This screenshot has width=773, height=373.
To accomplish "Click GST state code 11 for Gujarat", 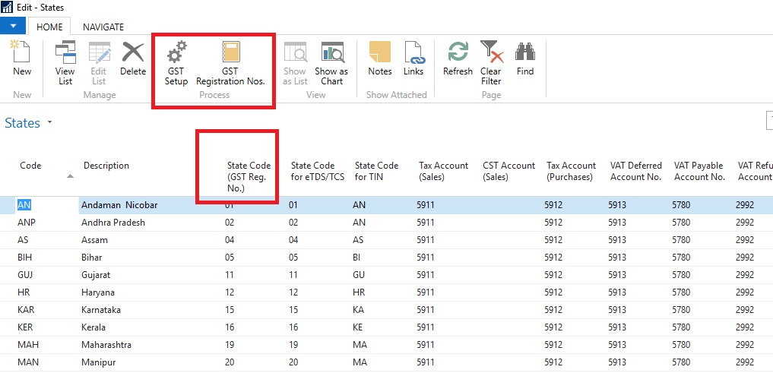I will pos(230,275).
